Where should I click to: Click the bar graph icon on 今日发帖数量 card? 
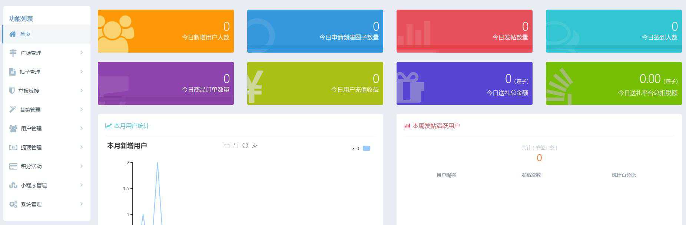(414, 33)
